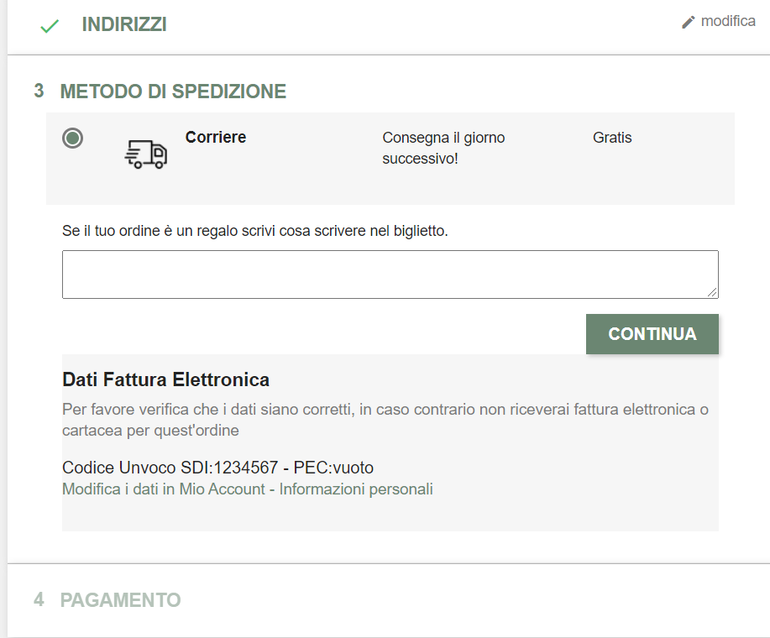The height and width of the screenshot is (638, 770).
Task: Select the Corriere shipping radio button
Action: [73, 139]
